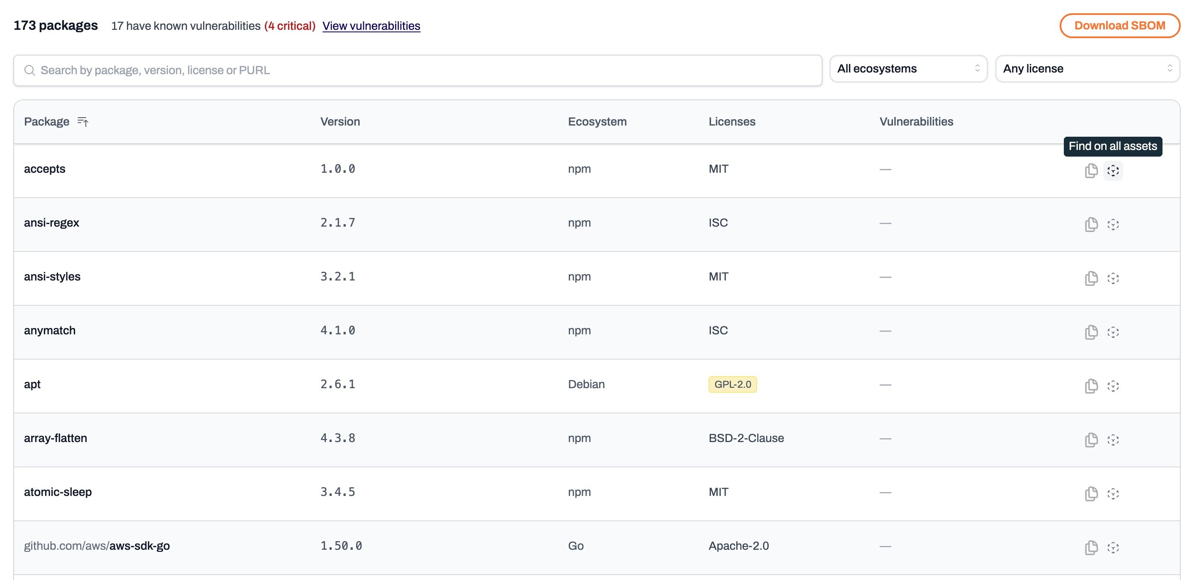Find ansi-regex on all assets

[x=1113, y=224]
